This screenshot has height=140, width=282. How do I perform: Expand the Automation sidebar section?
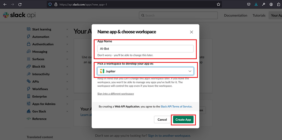point(47,37)
